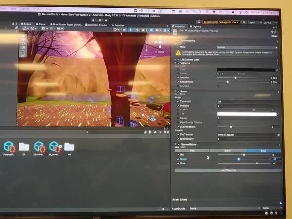Toggle Bloom Threshold override checkbox
The image size is (292, 219).
click(178, 102)
